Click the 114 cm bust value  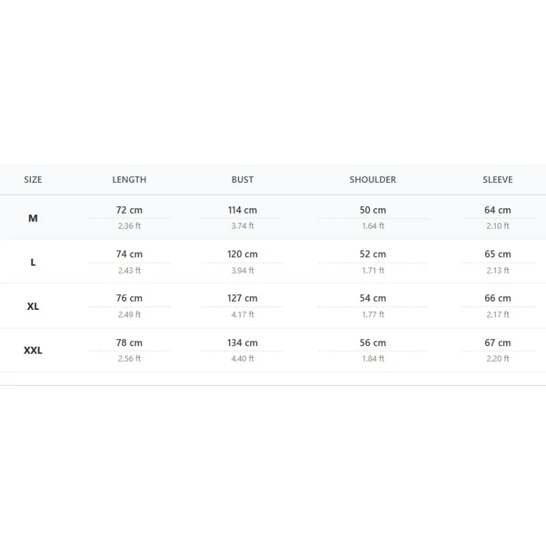242,210
